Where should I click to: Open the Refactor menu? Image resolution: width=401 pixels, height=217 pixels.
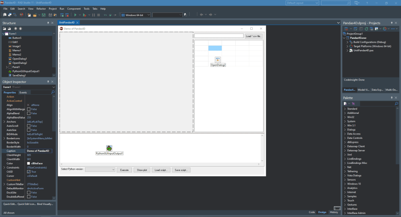[x=41, y=9]
